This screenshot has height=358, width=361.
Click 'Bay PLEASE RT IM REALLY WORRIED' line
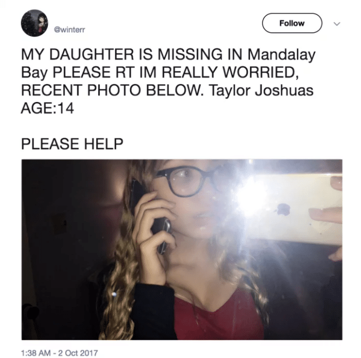tap(159, 72)
